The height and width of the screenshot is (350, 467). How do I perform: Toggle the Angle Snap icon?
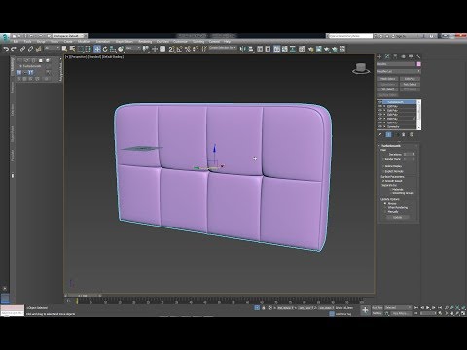(179, 49)
